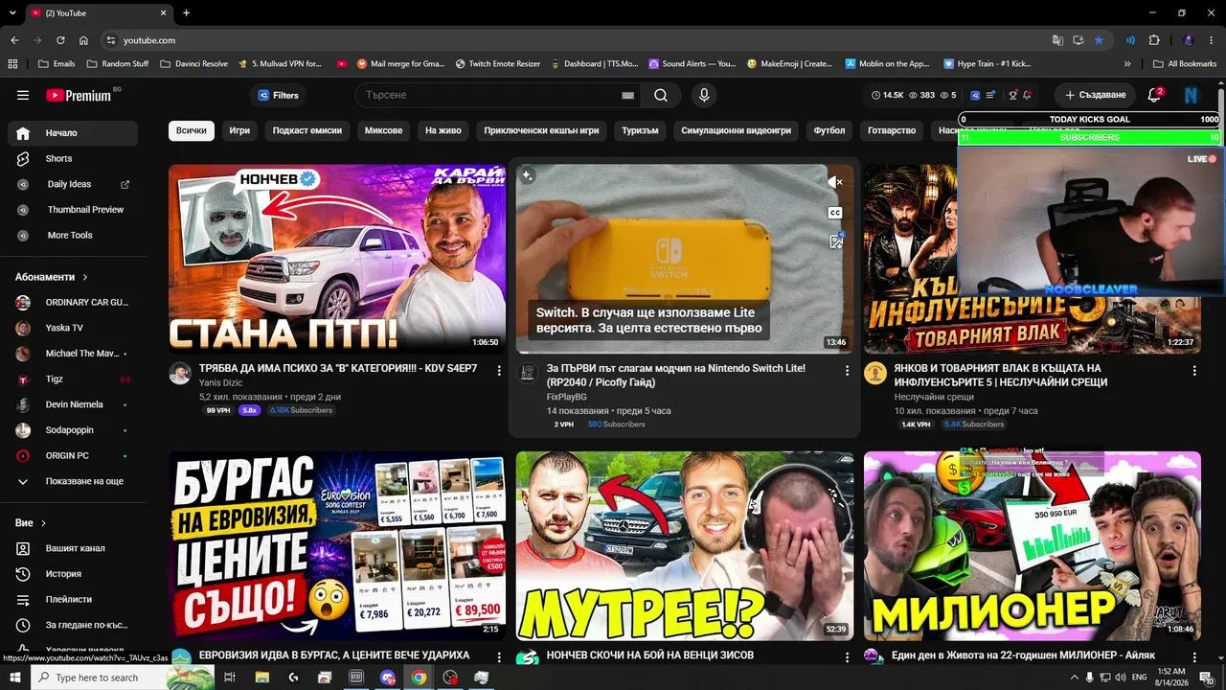
Task: Open the СТАНА ПТП video thumbnail
Action: pyautogui.click(x=337, y=259)
